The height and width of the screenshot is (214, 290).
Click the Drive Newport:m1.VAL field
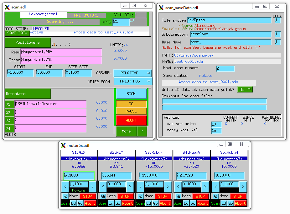61,60
